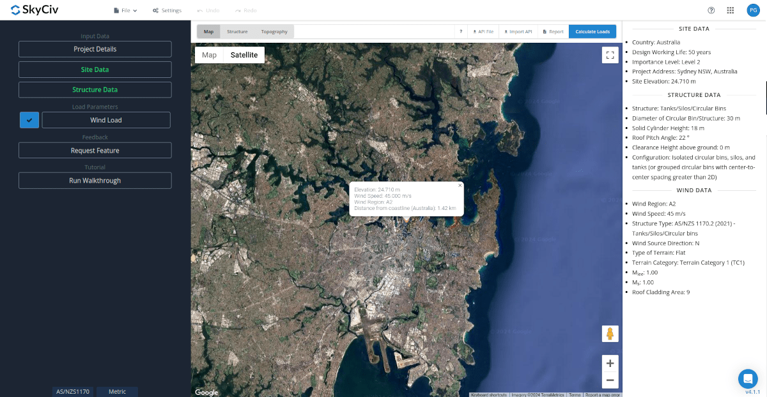This screenshot has width=767, height=397.
Task: Switch to the Structure tab
Action: coord(237,31)
